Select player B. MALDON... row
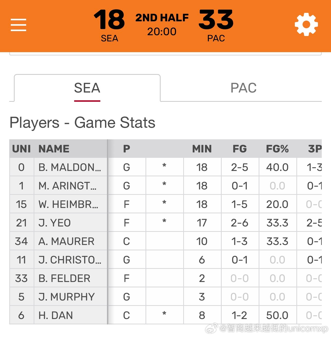 (x=70, y=167)
